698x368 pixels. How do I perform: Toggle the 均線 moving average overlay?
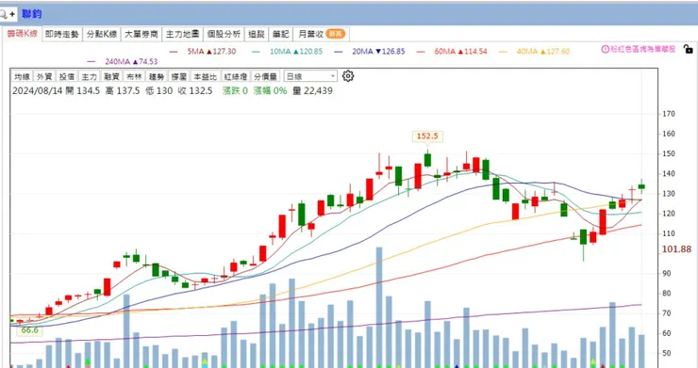(22, 76)
